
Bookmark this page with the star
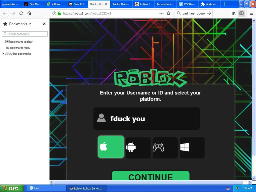[x=168, y=13]
